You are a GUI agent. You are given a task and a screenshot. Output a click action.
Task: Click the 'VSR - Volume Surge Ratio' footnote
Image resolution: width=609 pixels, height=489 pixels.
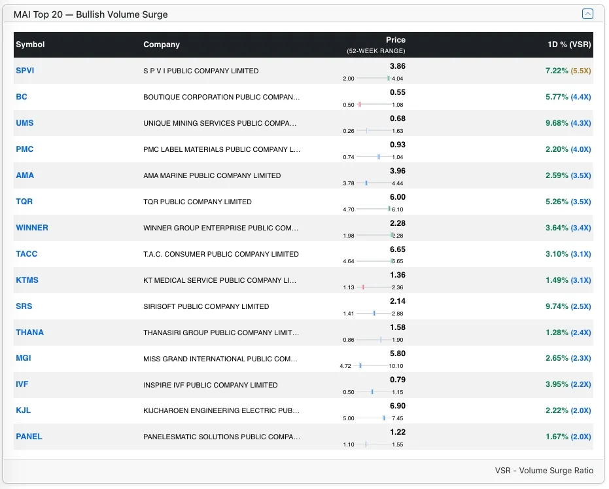(x=544, y=470)
